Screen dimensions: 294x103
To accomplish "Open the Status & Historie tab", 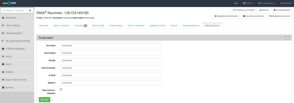I will coord(61,26).
